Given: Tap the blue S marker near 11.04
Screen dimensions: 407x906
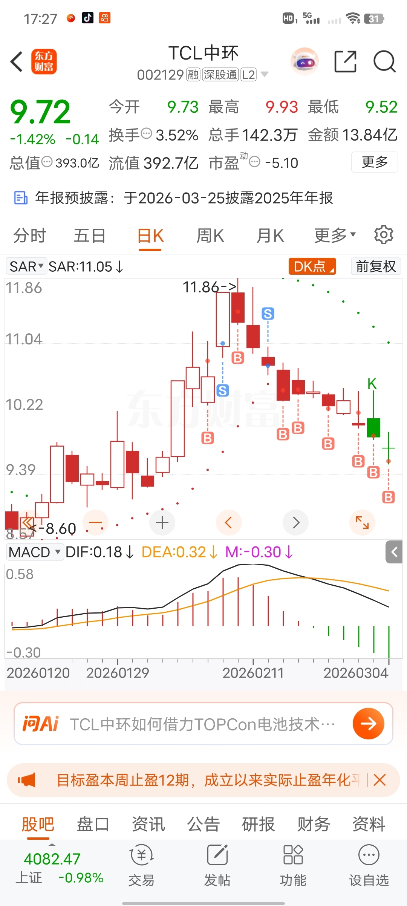Looking at the screenshot, I should [268, 314].
